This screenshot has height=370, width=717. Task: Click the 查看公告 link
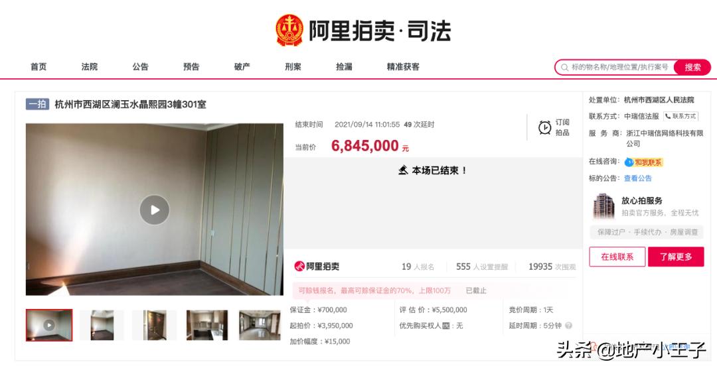point(638,178)
